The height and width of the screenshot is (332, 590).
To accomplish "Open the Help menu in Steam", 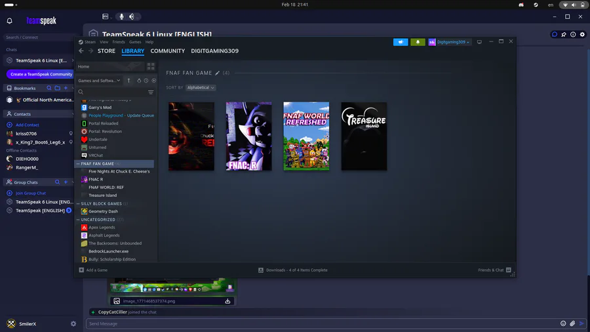I will [149, 42].
